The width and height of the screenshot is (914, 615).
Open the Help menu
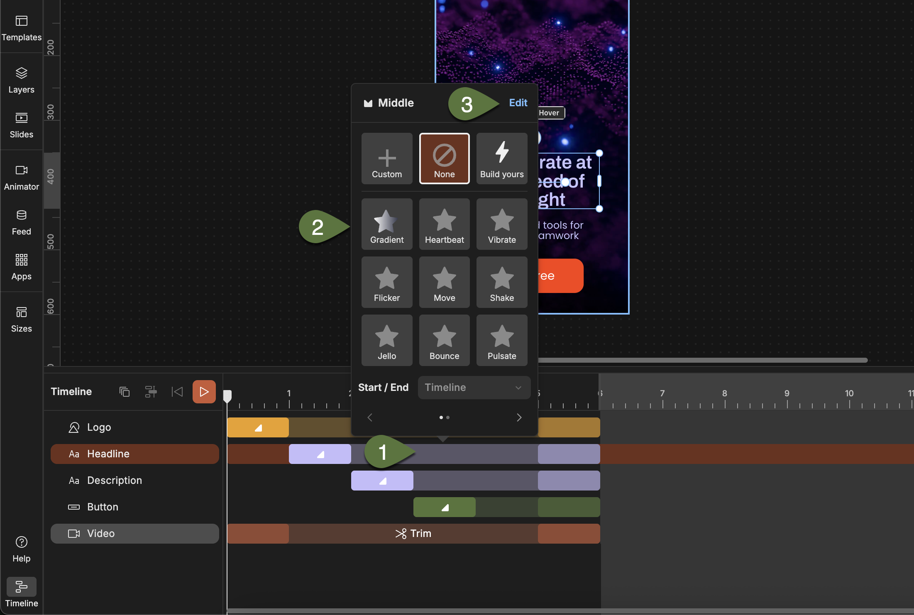[22, 549]
